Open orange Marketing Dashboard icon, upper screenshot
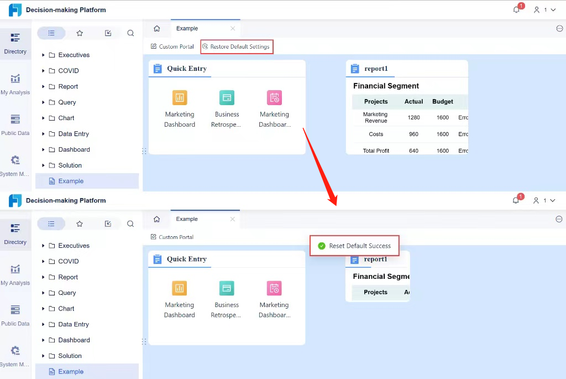Image resolution: width=566 pixels, height=379 pixels. tap(180, 97)
